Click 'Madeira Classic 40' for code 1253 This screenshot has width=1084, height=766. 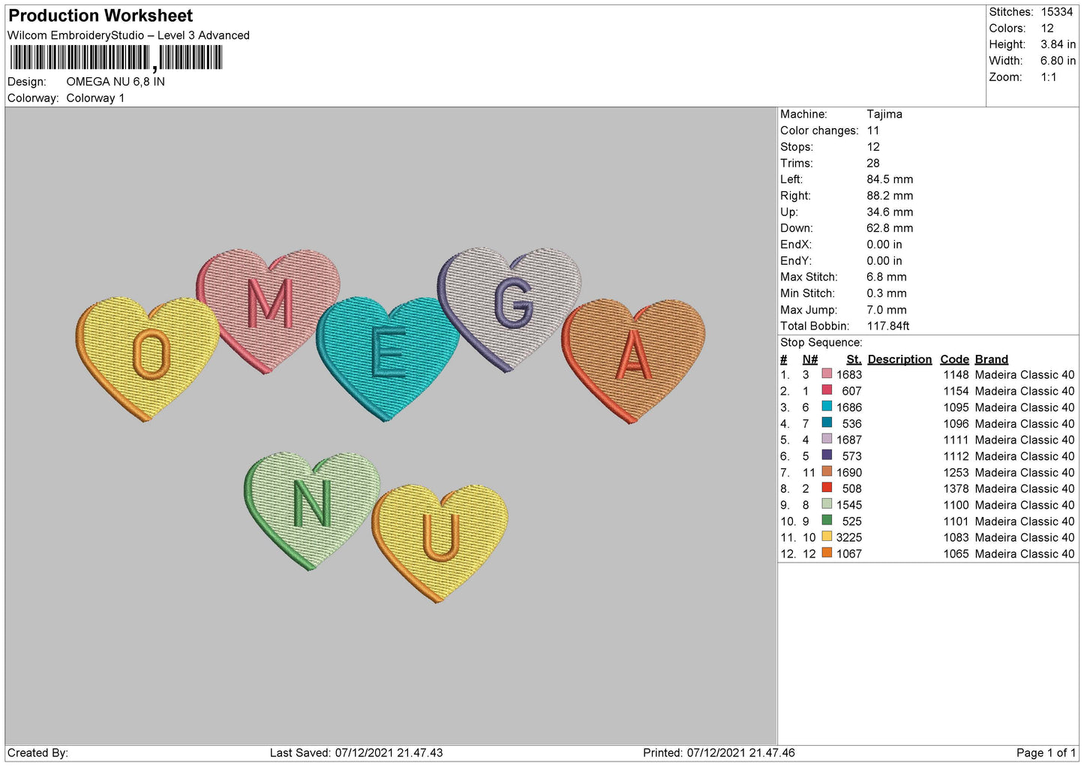[1025, 473]
